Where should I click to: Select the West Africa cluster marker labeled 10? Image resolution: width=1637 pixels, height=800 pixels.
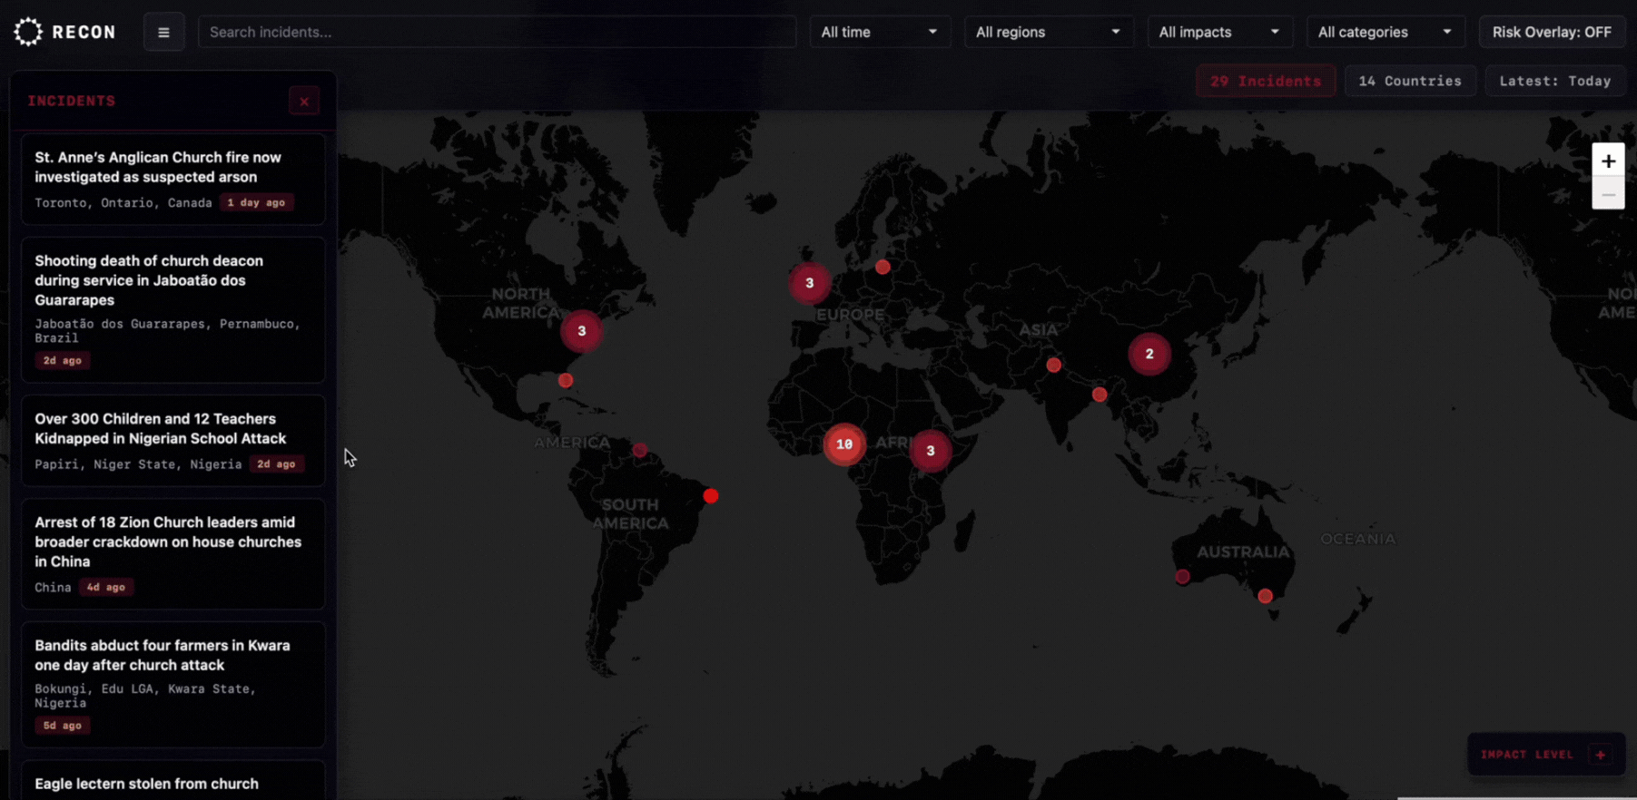coord(844,444)
